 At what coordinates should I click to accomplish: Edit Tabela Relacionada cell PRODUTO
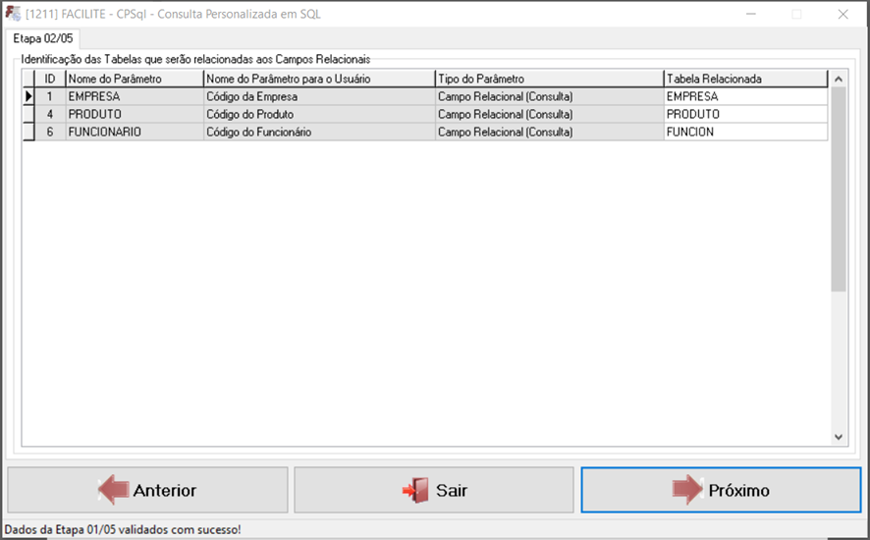coord(745,114)
